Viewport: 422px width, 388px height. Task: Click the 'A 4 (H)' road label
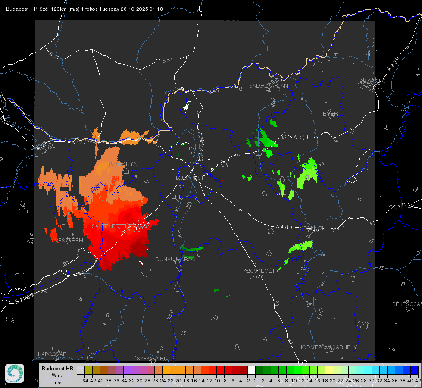point(284,227)
